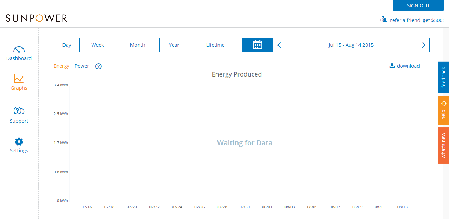Click the SunPower logo
The height and width of the screenshot is (219, 449).
point(36,18)
